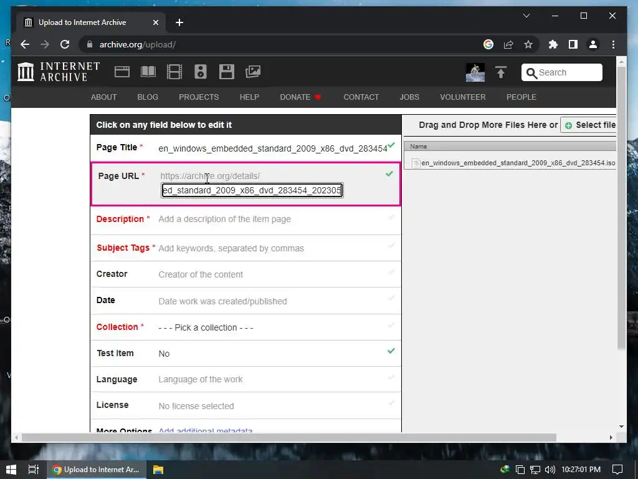Screen dimensions: 638x479
Task: Click the upload arrow icon in header
Action: pyautogui.click(x=501, y=72)
